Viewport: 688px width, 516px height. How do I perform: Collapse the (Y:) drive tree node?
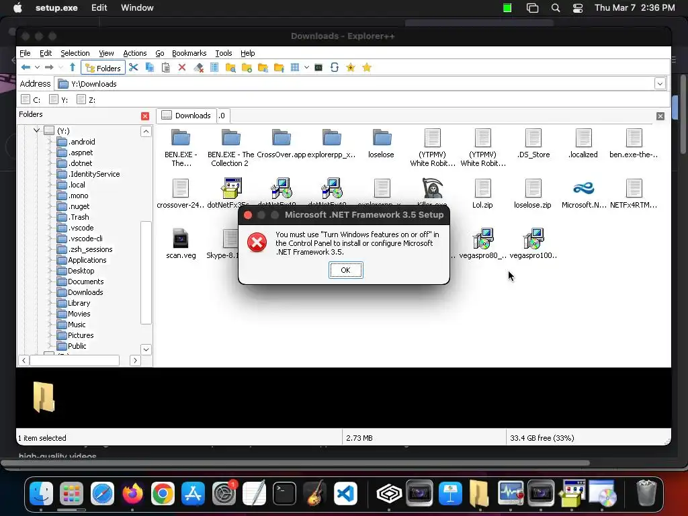click(36, 130)
